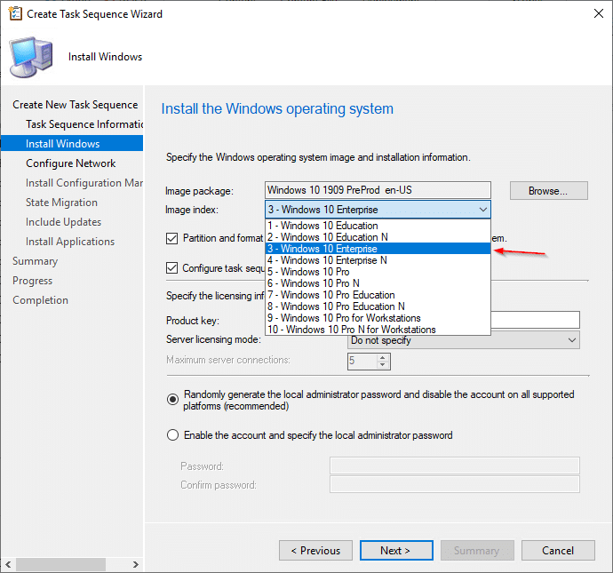Go to Configure Network step
The image size is (613, 573).
pos(71,163)
